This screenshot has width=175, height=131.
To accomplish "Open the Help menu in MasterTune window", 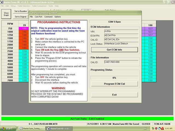I will [x=57, y=6].
